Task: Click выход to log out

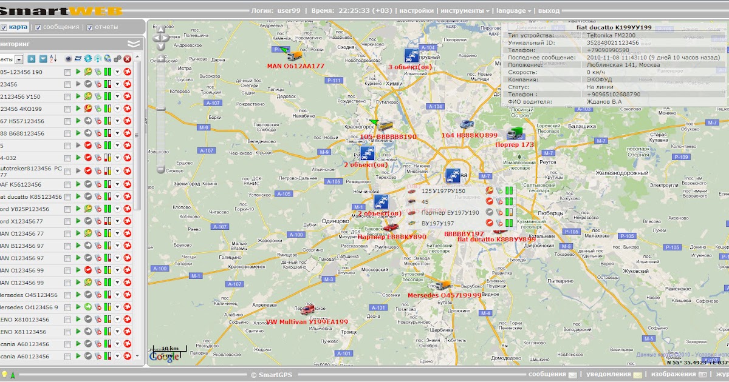Action: click(x=549, y=10)
